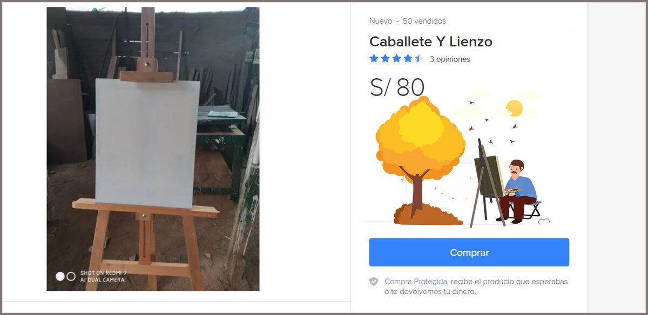Click the second blue rating star
The height and width of the screenshot is (315, 648).
coord(385,58)
